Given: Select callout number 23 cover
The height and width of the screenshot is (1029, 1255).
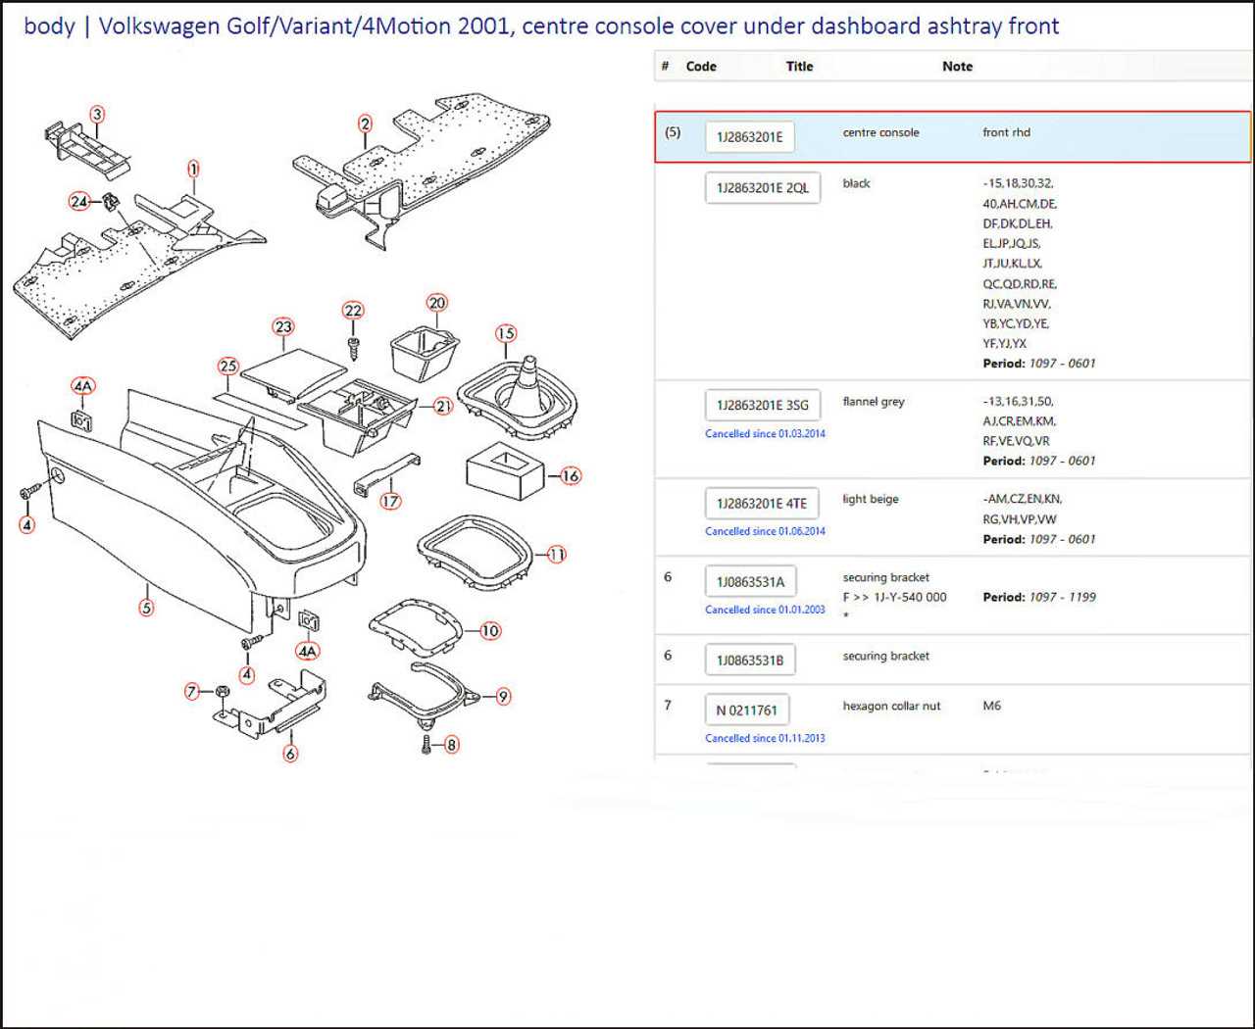Looking at the screenshot, I should (x=283, y=326).
